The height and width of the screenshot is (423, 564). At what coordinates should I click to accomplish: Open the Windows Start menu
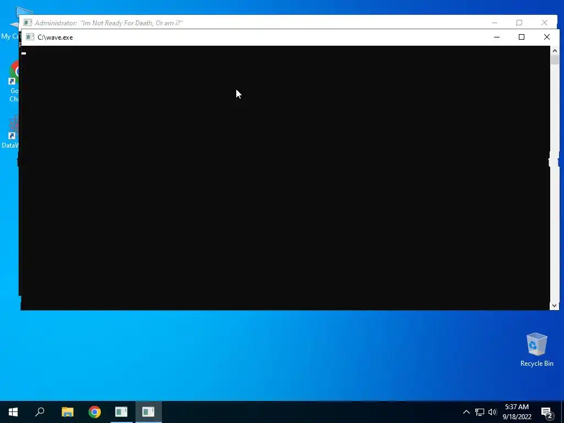click(x=13, y=412)
